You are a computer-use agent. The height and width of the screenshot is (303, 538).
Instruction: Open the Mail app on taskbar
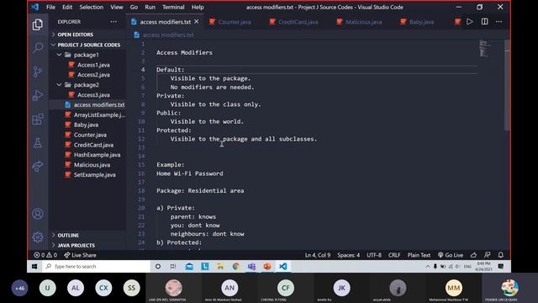(189, 266)
